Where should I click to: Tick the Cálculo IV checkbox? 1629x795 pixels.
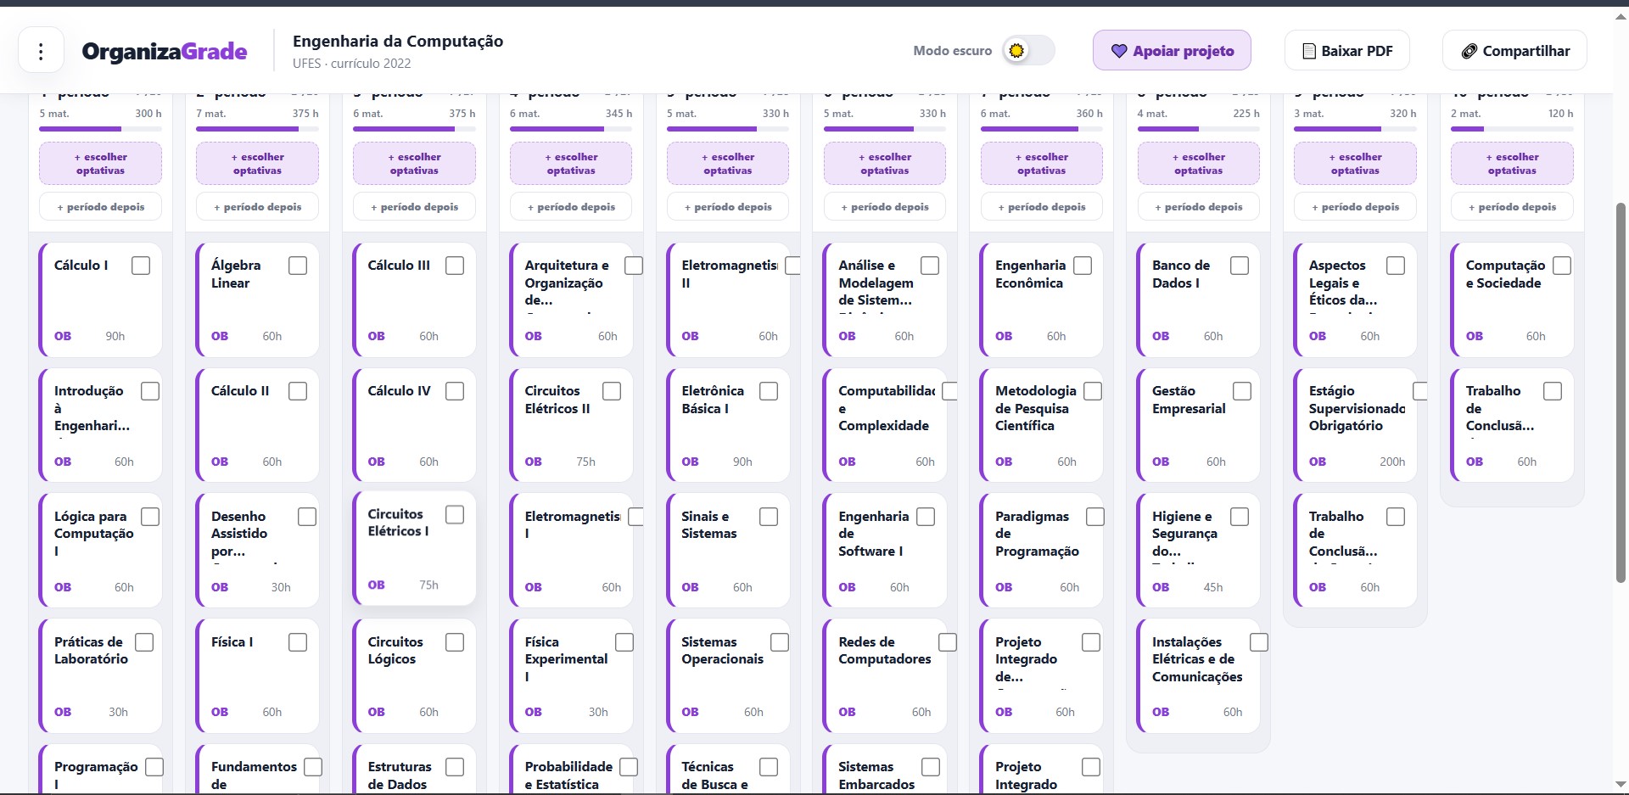[455, 391]
